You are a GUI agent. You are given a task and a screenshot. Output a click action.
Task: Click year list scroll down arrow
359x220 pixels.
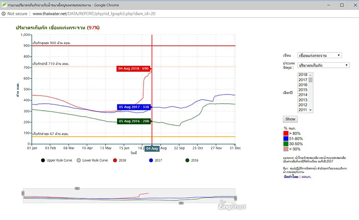pyautogui.click(x=310, y=110)
